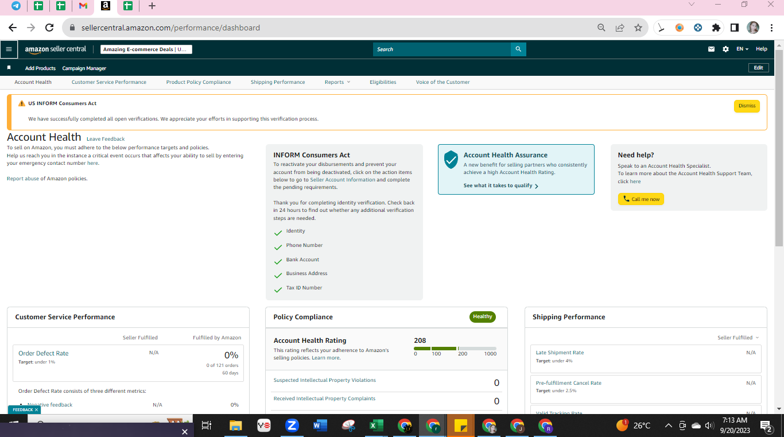This screenshot has width=784, height=437.
Task: Open Task View on the taskbar
Action: pyautogui.click(x=207, y=426)
